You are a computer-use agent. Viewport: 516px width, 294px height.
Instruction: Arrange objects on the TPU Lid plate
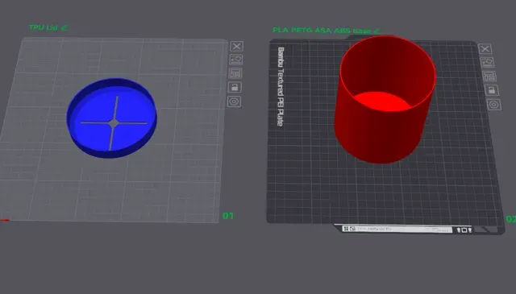tap(235, 73)
